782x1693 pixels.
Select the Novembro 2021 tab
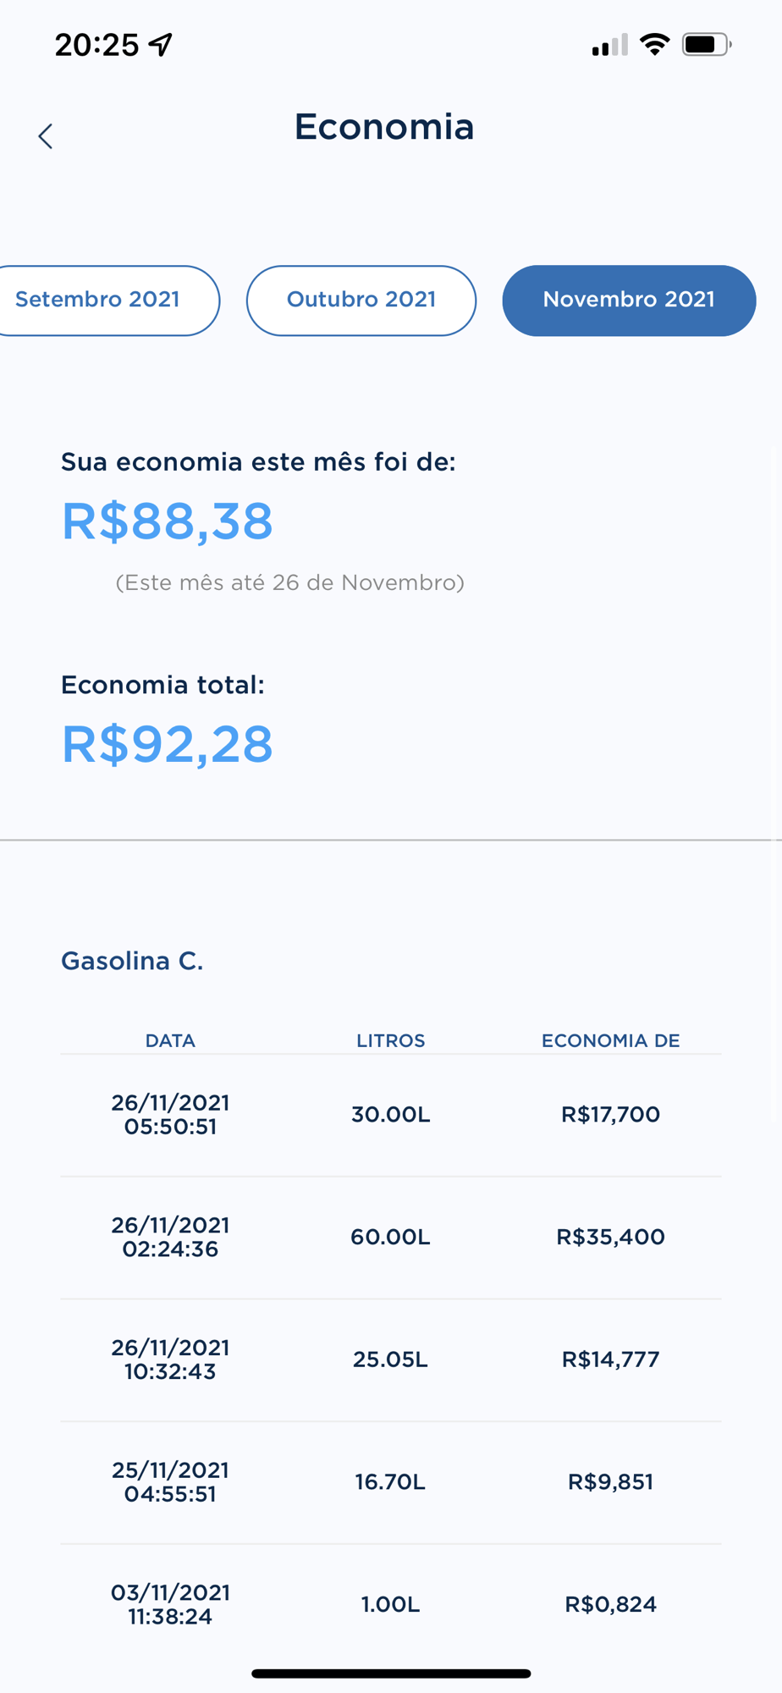point(629,301)
